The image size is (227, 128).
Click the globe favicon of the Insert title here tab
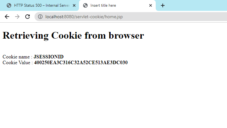coord(85,5)
